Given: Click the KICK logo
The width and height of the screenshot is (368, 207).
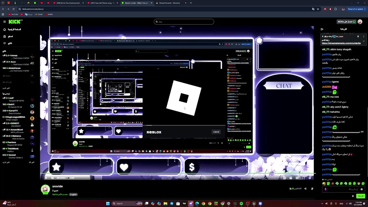Looking at the screenshot, I should tap(16, 22).
